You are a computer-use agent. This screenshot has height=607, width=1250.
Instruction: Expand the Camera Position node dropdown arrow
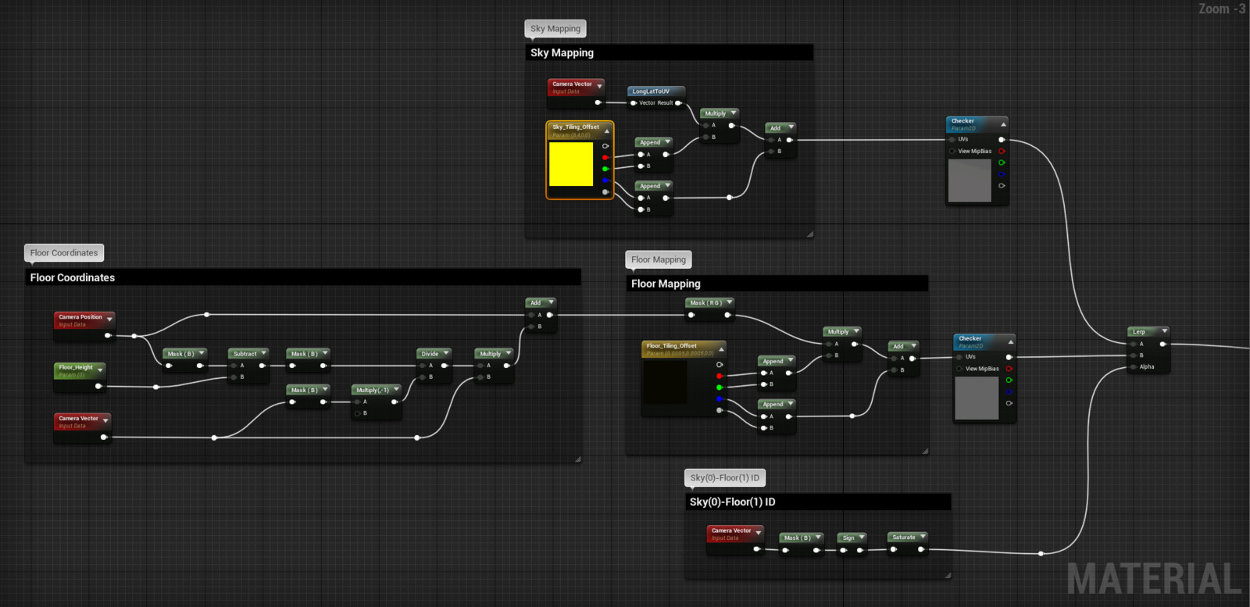109,320
